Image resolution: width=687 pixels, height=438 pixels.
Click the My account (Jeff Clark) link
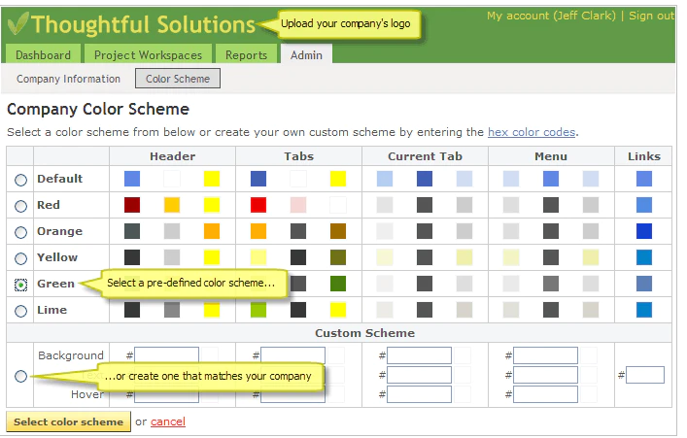coord(551,16)
